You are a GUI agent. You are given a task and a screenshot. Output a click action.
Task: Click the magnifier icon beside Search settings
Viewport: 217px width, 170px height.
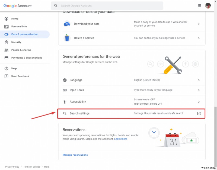click(x=65, y=113)
